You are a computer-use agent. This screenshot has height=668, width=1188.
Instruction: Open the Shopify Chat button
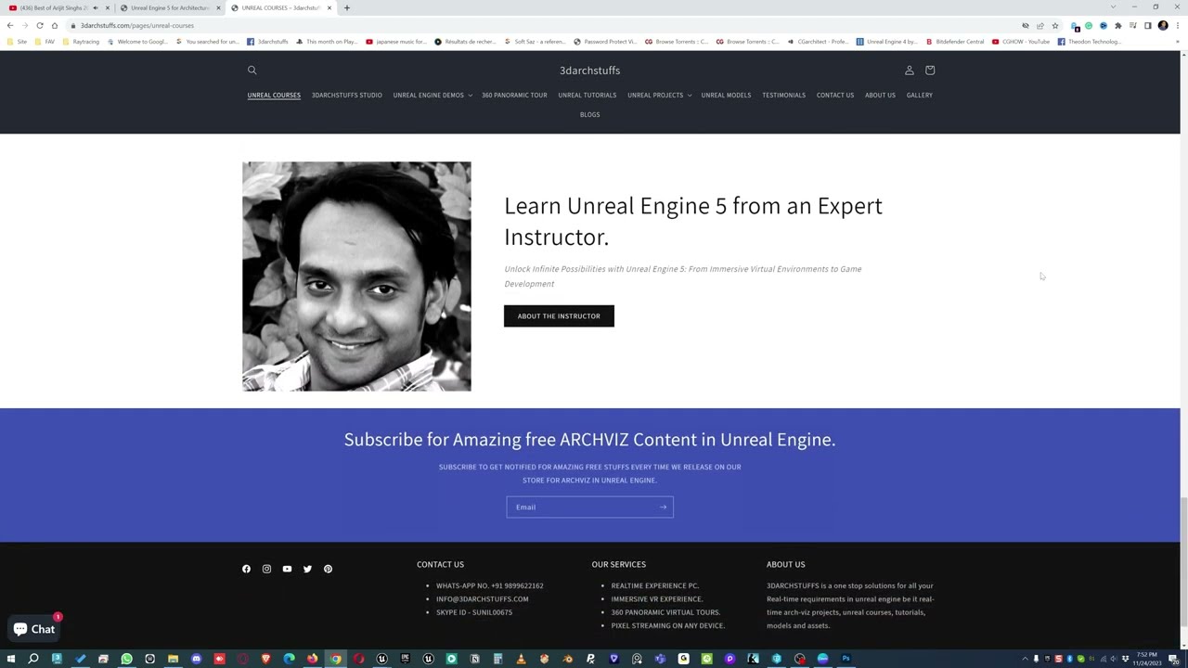[34, 629]
